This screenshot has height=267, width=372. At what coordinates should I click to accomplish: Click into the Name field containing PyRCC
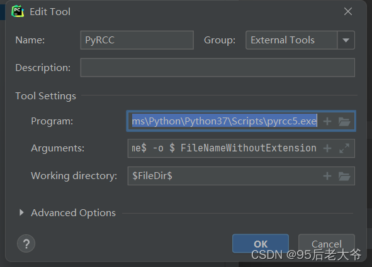pos(137,40)
